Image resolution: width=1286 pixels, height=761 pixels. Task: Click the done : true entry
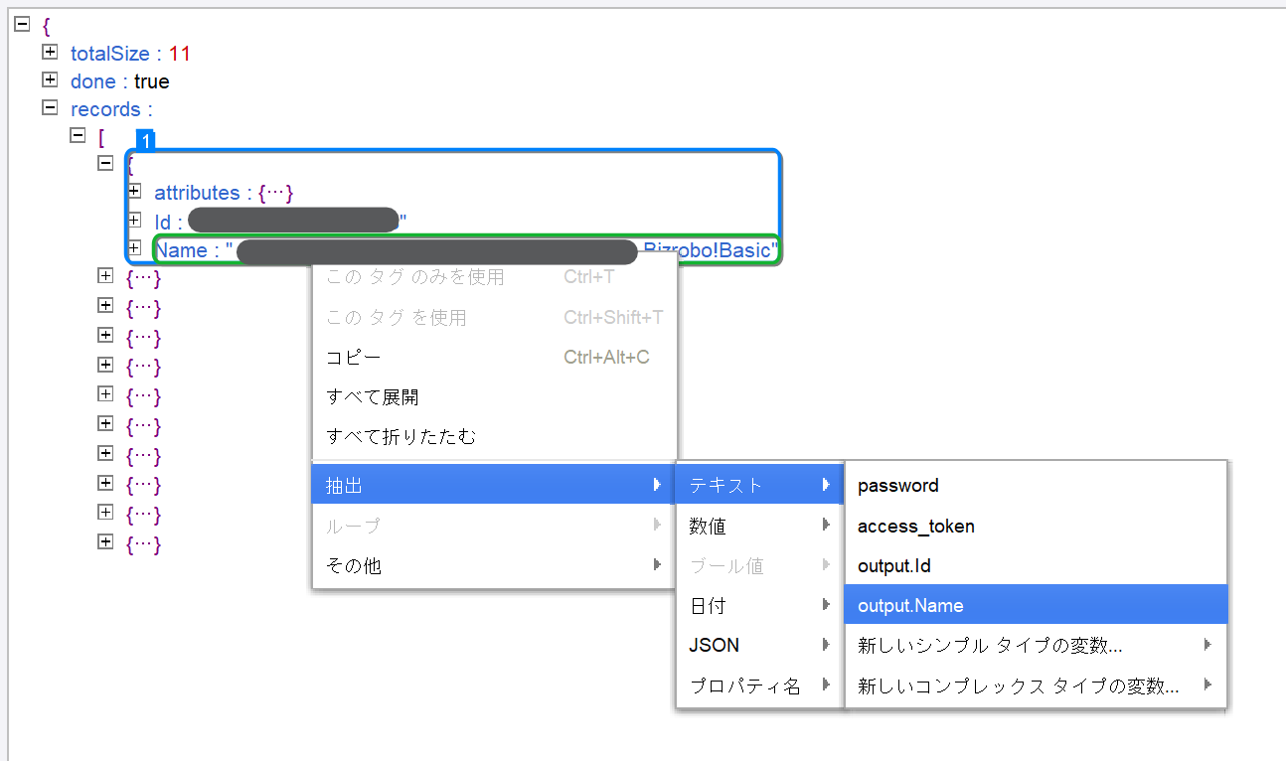(x=119, y=81)
